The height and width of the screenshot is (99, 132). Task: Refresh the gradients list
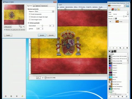tap(127, 97)
